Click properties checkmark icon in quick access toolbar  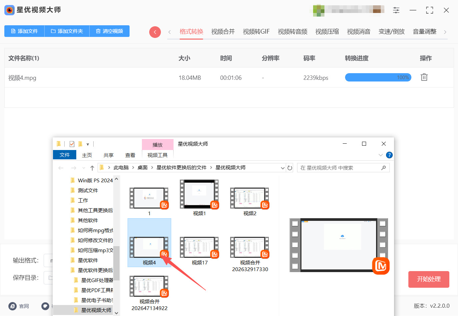(x=72, y=144)
